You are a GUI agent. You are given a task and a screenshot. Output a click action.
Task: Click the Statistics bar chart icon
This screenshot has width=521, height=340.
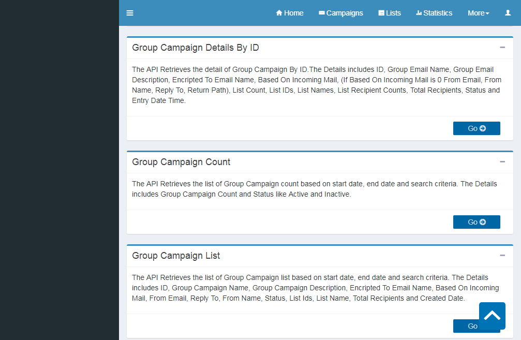(x=419, y=13)
